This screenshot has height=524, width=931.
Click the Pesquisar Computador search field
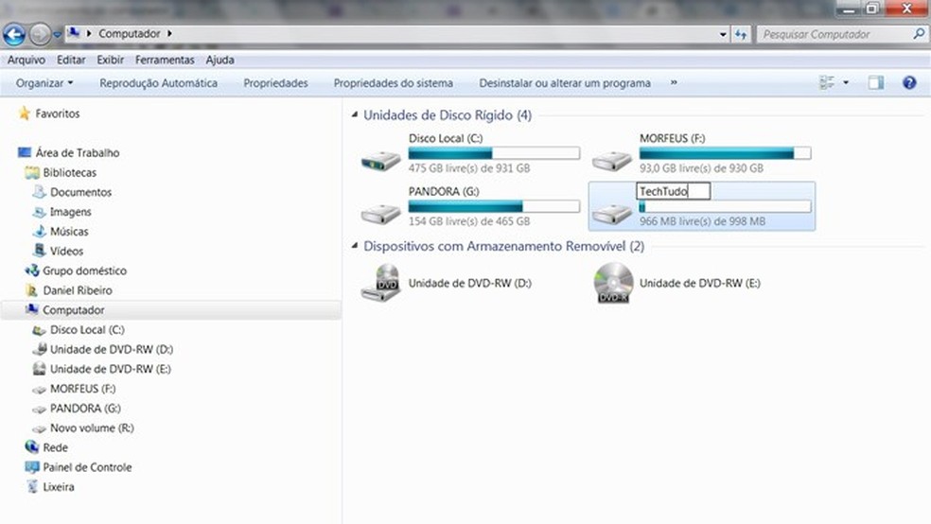click(836, 34)
